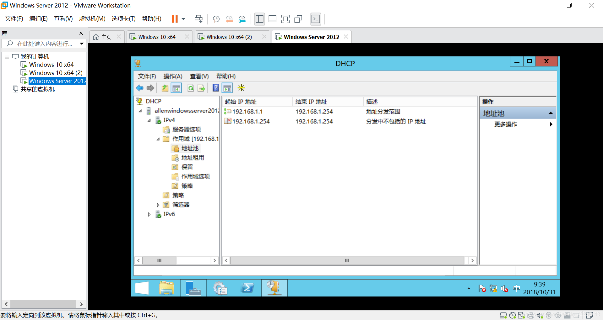
Task: Enter full screen mode
Action: tap(285, 19)
